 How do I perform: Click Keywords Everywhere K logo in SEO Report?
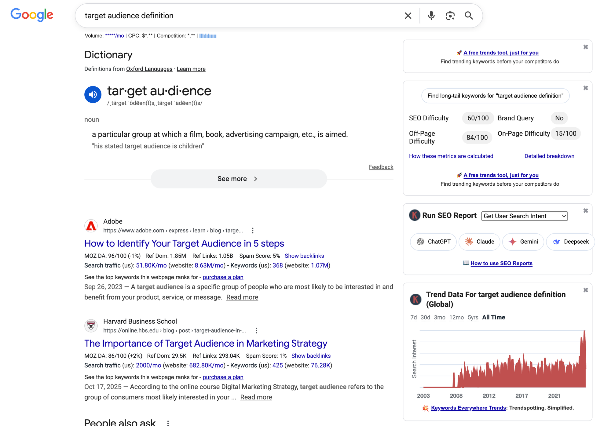tap(415, 215)
